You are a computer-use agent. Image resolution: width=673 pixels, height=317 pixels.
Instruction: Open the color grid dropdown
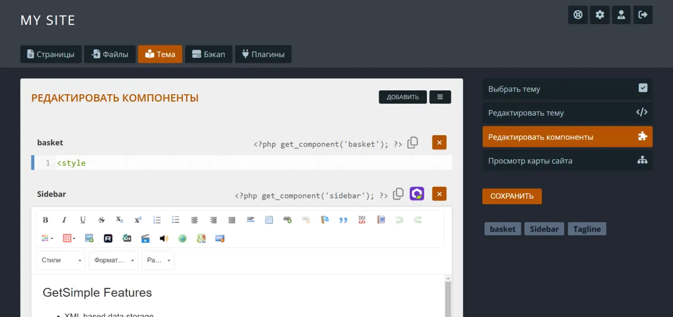click(48, 238)
